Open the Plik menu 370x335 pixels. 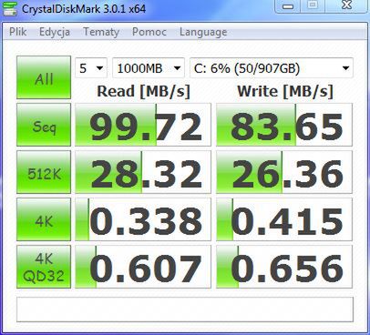click(18, 32)
